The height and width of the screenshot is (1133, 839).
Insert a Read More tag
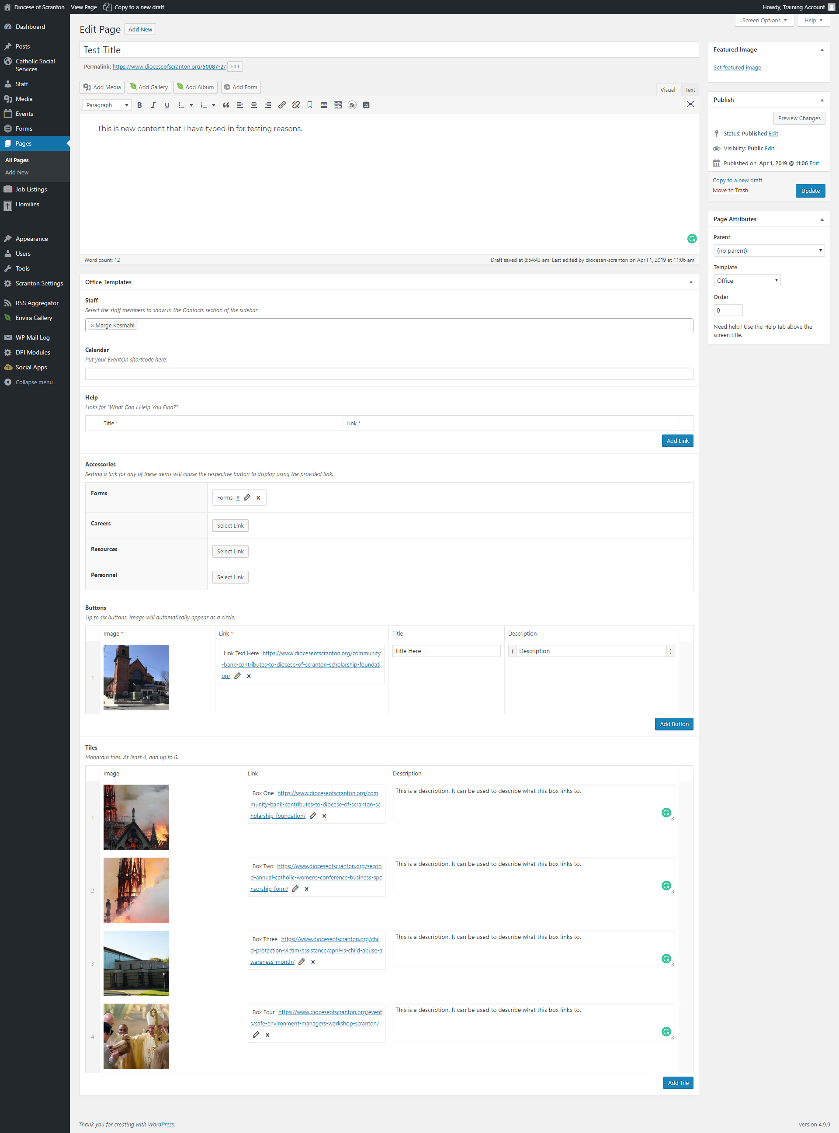click(x=323, y=105)
